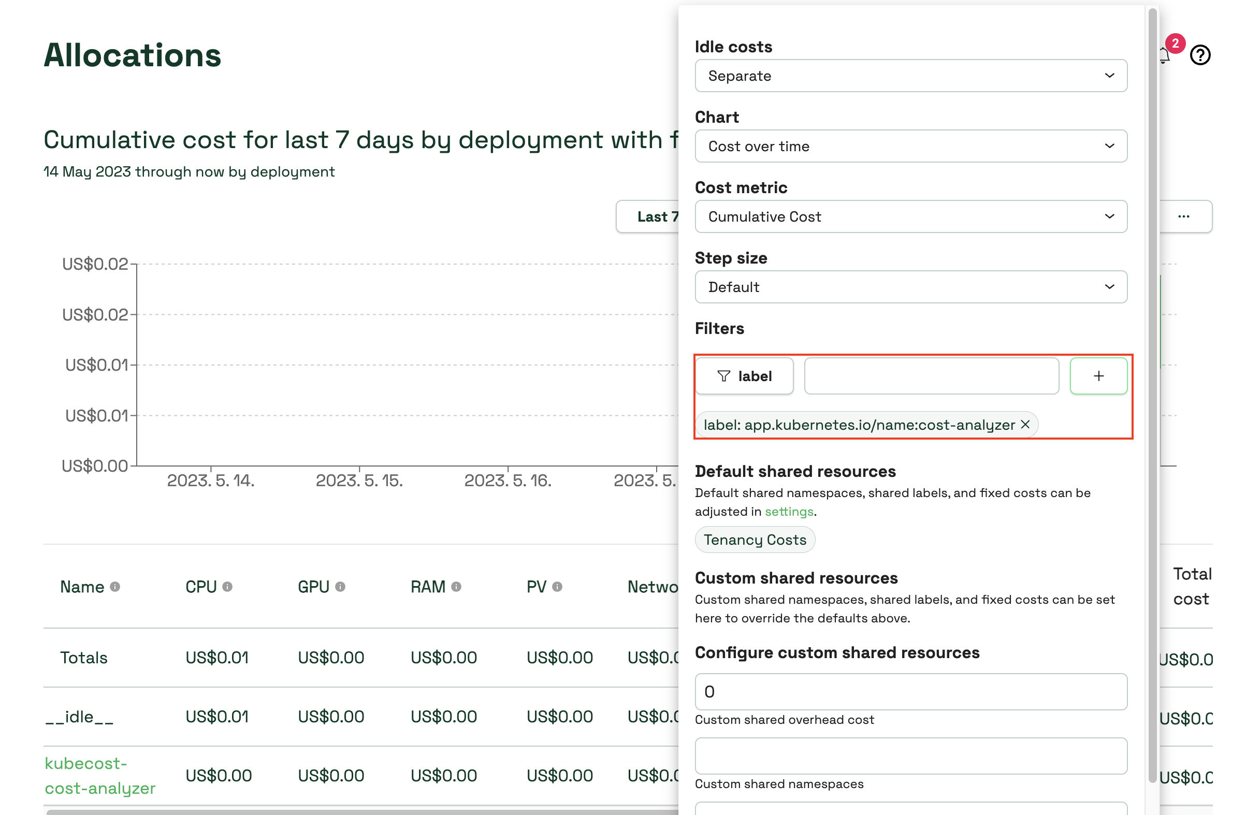Image resolution: width=1246 pixels, height=815 pixels.
Task: Click the three-dots more options button
Action: [x=1183, y=217]
